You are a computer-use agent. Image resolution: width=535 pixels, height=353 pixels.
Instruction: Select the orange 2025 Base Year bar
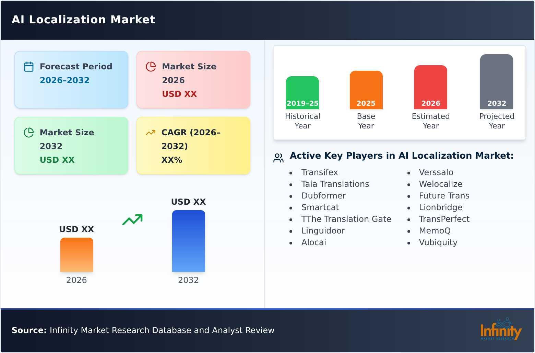[x=366, y=90]
